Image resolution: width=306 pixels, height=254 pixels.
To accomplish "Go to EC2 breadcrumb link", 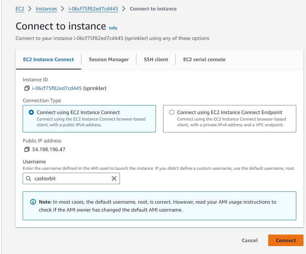I will (20, 9).
